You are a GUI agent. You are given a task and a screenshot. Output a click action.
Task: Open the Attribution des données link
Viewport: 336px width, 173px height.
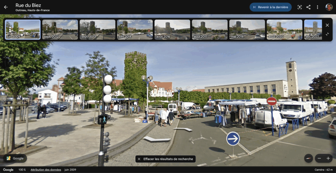tap(46, 170)
